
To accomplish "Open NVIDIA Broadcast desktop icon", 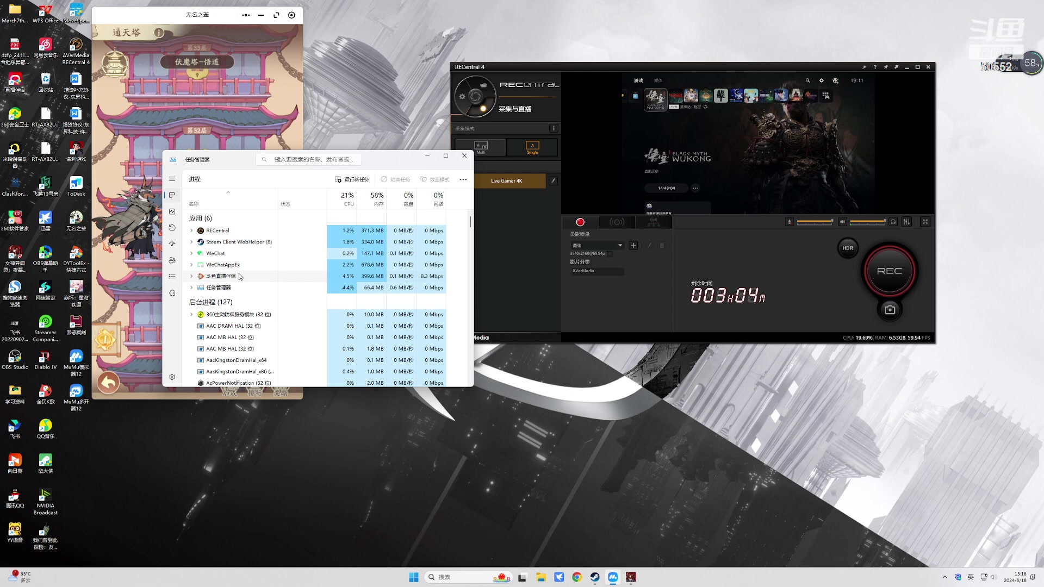I will [x=45, y=501].
